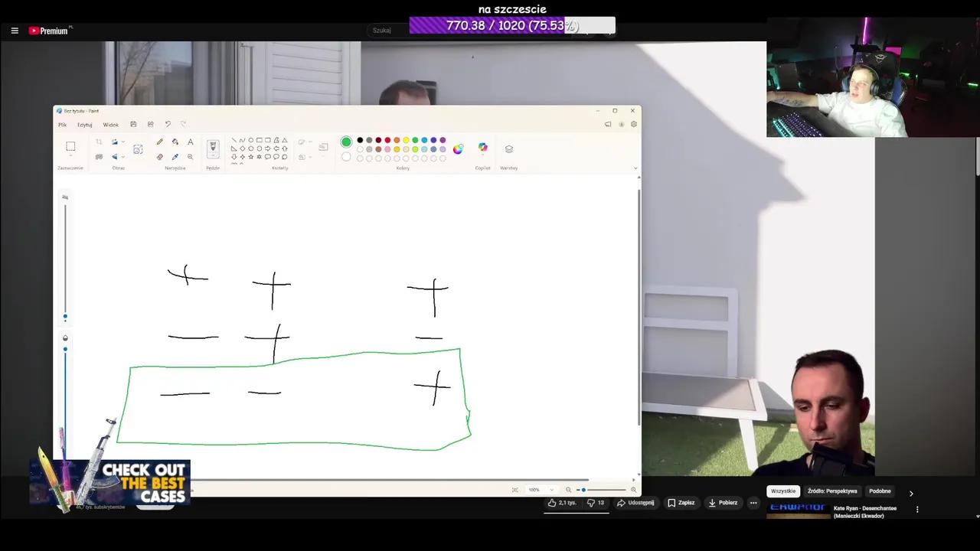Select the Źródło: Perspektywa chip
This screenshot has height=551, width=980.
[x=832, y=491]
